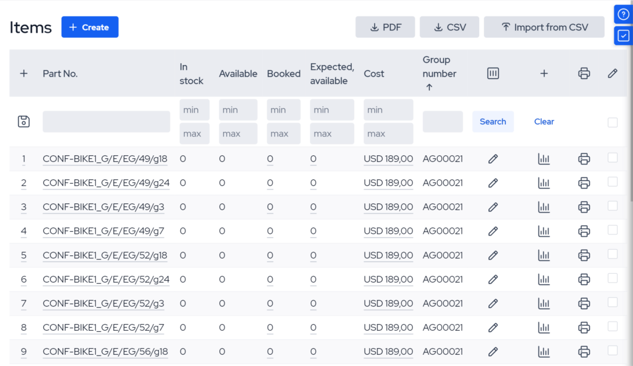Print the item in row 3 using printer icon

pyautogui.click(x=584, y=207)
